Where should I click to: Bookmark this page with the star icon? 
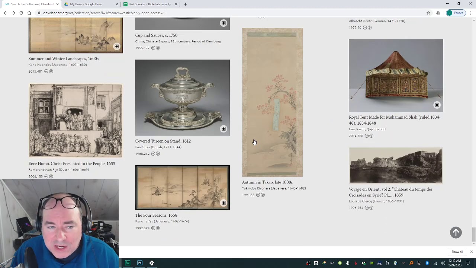pos(428,13)
